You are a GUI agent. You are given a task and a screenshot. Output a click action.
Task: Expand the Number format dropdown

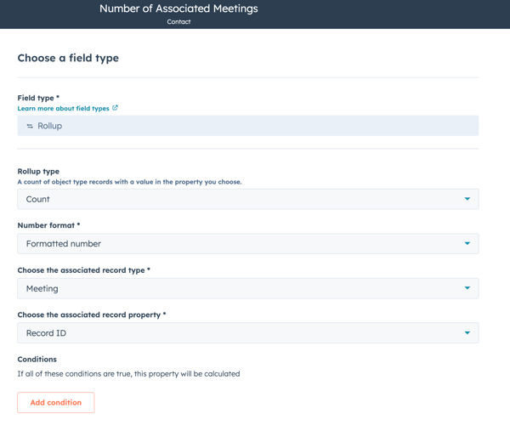[x=247, y=244]
